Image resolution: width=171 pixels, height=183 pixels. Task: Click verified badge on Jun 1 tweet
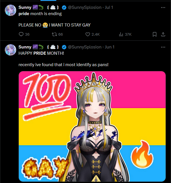pos(64,47)
